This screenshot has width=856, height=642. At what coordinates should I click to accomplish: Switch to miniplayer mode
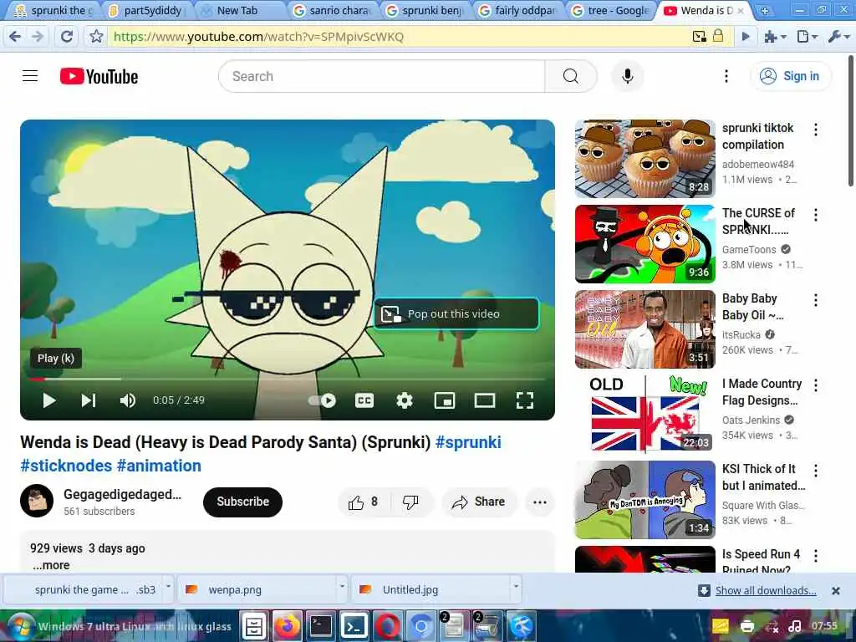click(445, 400)
